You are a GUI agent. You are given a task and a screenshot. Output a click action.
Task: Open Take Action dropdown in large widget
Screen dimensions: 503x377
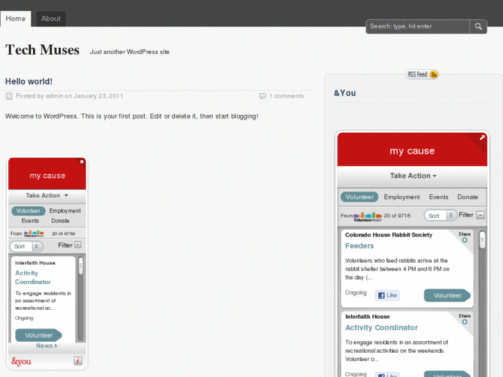pyautogui.click(x=413, y=176)
